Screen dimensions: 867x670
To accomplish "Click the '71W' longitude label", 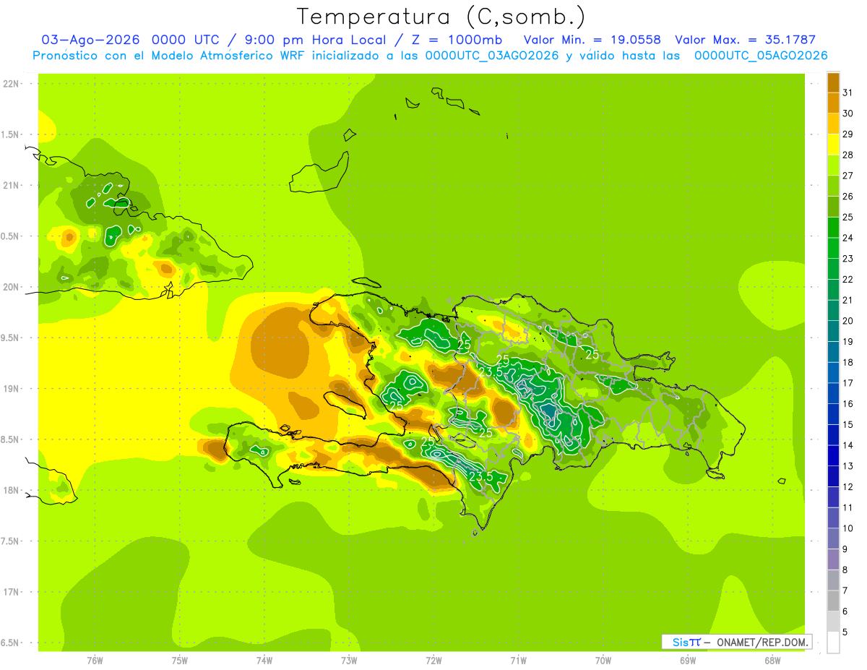I will pyautogui.click(x=518, y=661).
